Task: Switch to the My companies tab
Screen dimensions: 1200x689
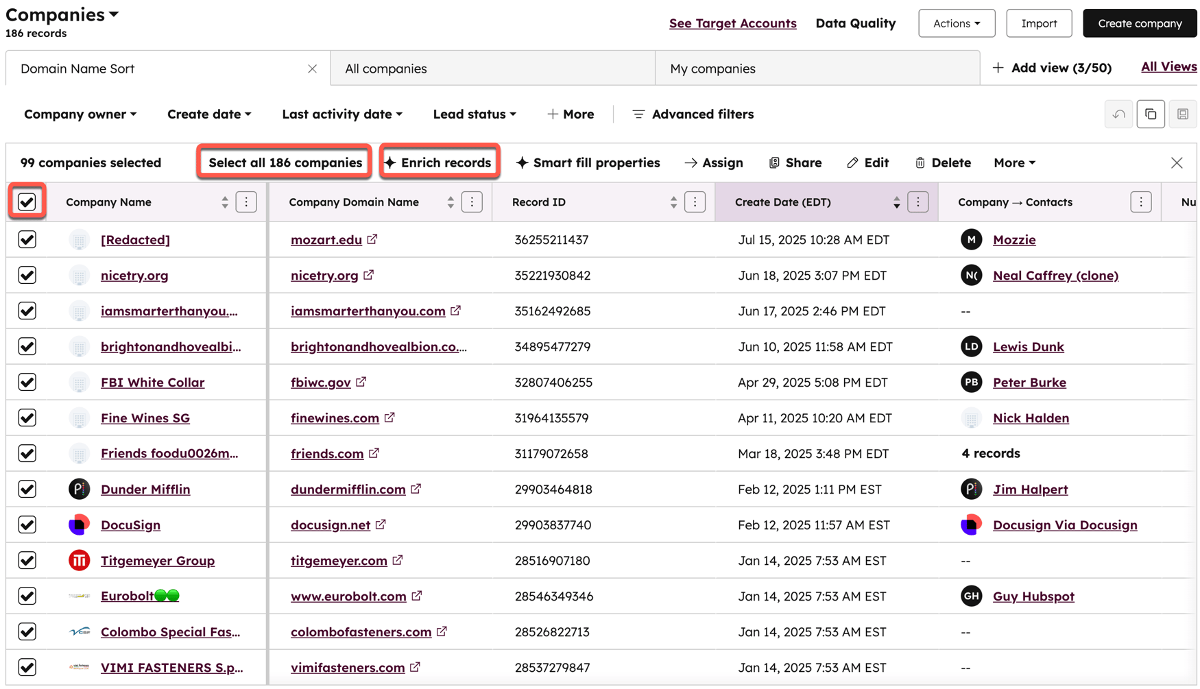Action: pyautogui.click(x=713, y=69)
